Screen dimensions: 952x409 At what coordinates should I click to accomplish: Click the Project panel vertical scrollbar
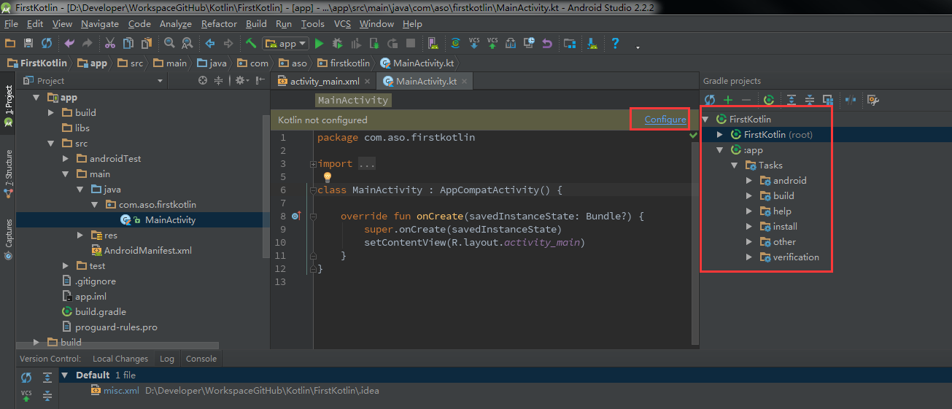pyautogui.click(x=266, y=186)
